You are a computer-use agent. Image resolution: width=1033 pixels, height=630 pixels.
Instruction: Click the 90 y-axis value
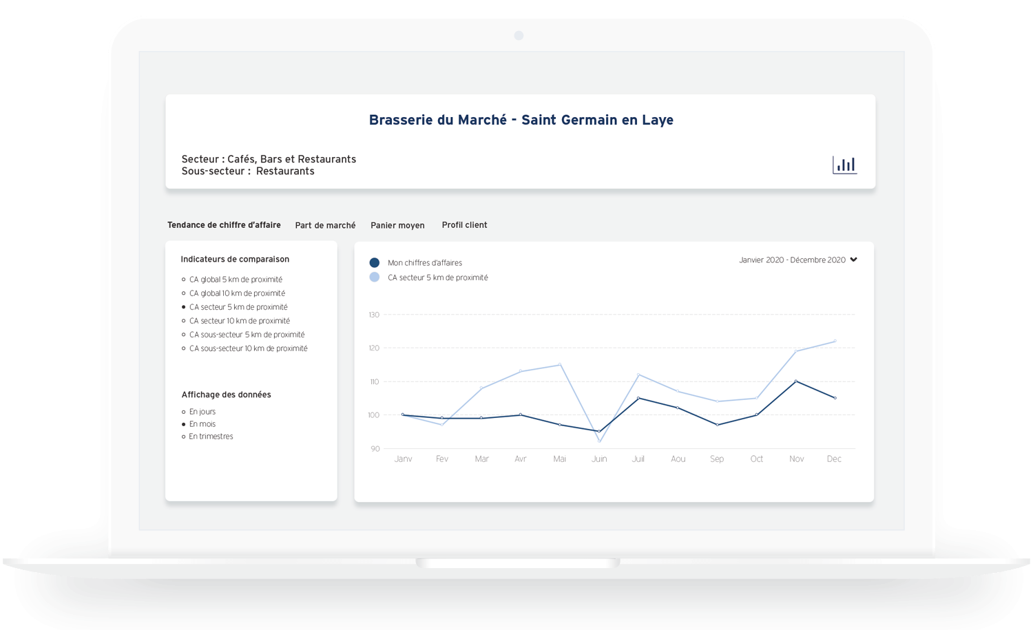[x=375, y=449]
